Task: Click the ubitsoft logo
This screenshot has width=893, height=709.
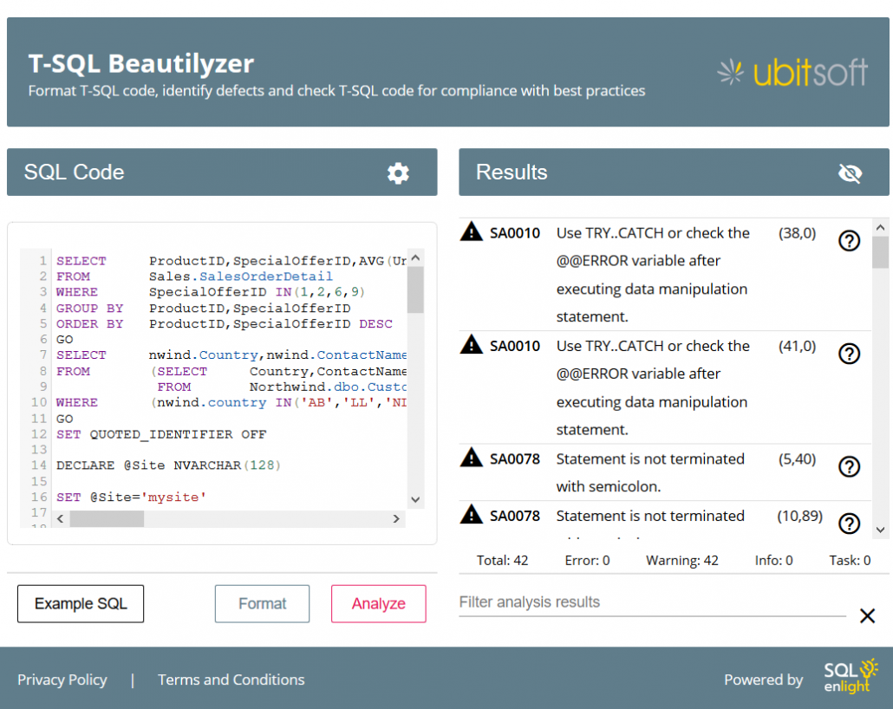Action: (792, 72)
